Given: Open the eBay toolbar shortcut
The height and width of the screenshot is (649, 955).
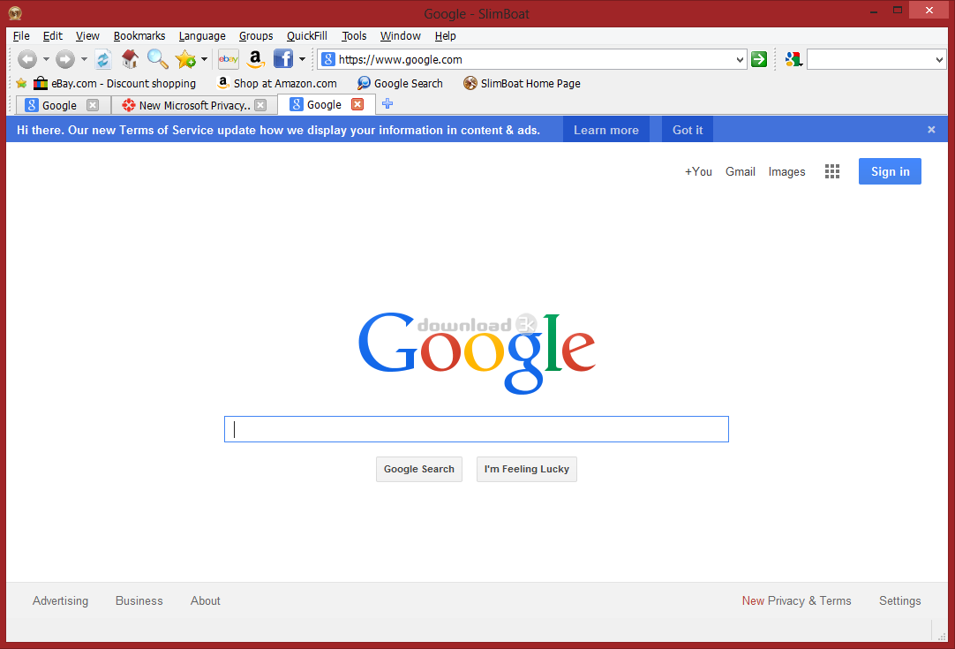Looking at the screenshot, I should point(229,59).
